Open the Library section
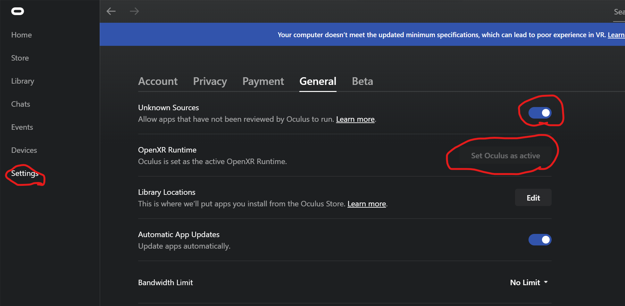625x306 pixels. pyautogui.click(x=22, y=81)
